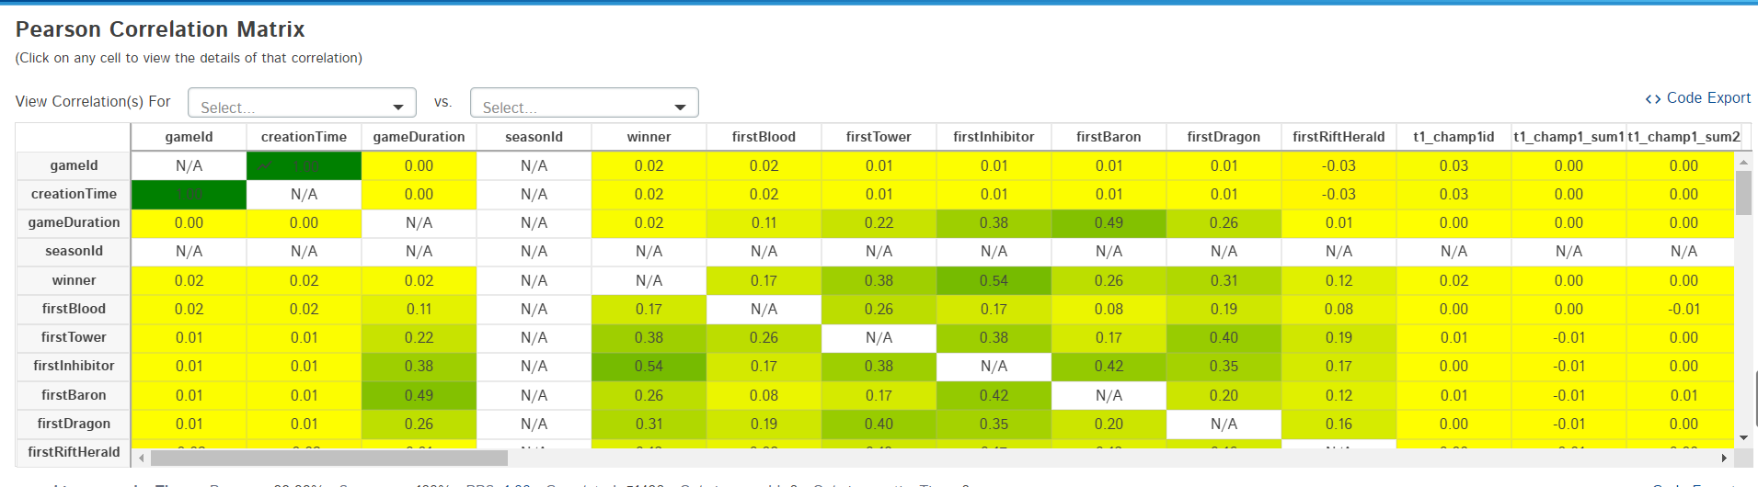1758x487 pixels.
Task: Click the first dropdown's arrow caret
Action: point(398,108)
